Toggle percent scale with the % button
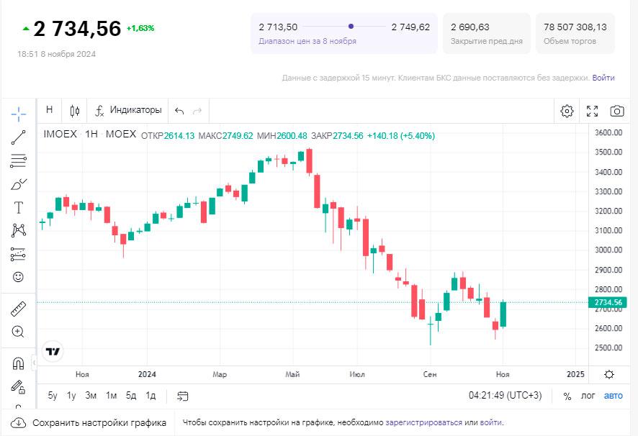The height and width of the screenshot is (436, 638). (567, 396)
